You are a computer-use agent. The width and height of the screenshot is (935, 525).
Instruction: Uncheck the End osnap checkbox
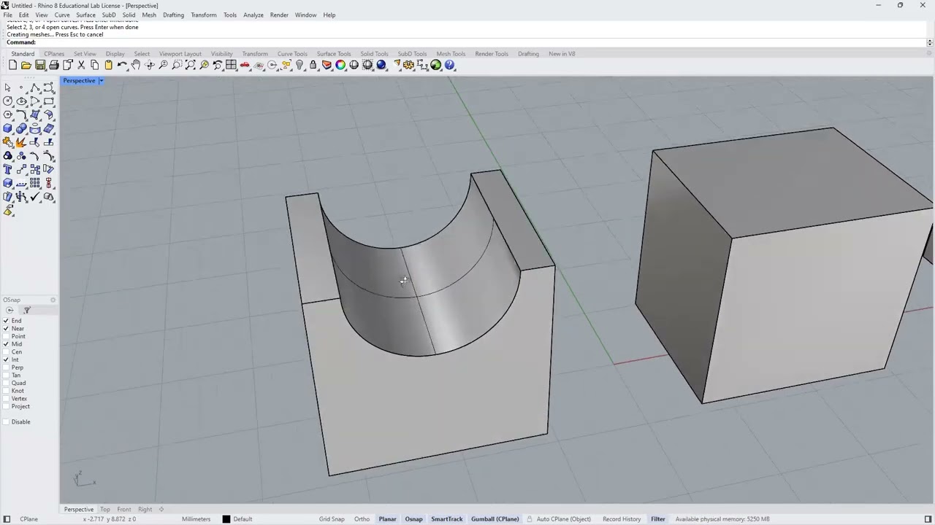point(6,321)
